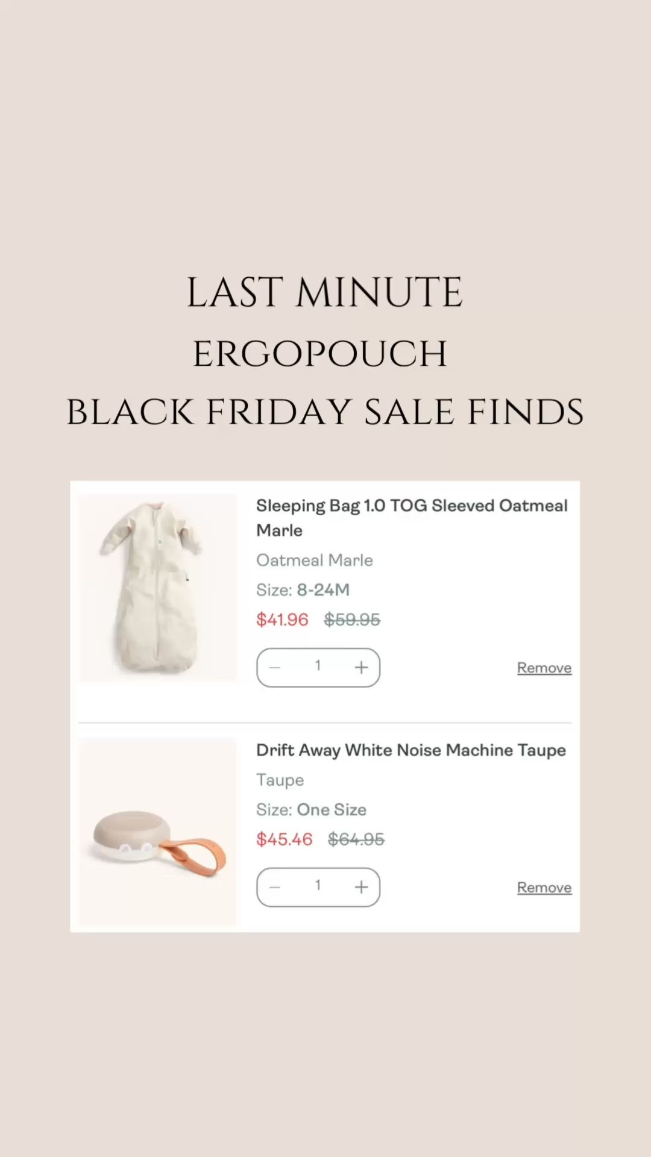Click the Oatmeal Marle color label
The width and height of the screenshot is (651, 1157).
click(314, 560)
